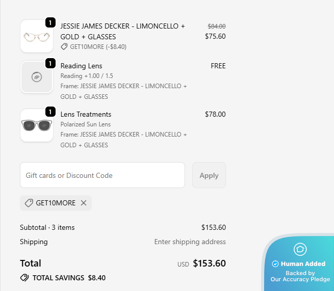Click the $153.60 total amount
The width and height of the screenshot is (334, 291).
pyautogui.click(x=209, y=263)
